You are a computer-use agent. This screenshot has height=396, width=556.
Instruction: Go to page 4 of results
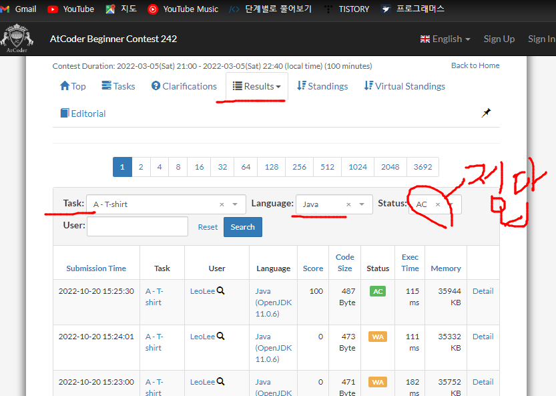160,167
